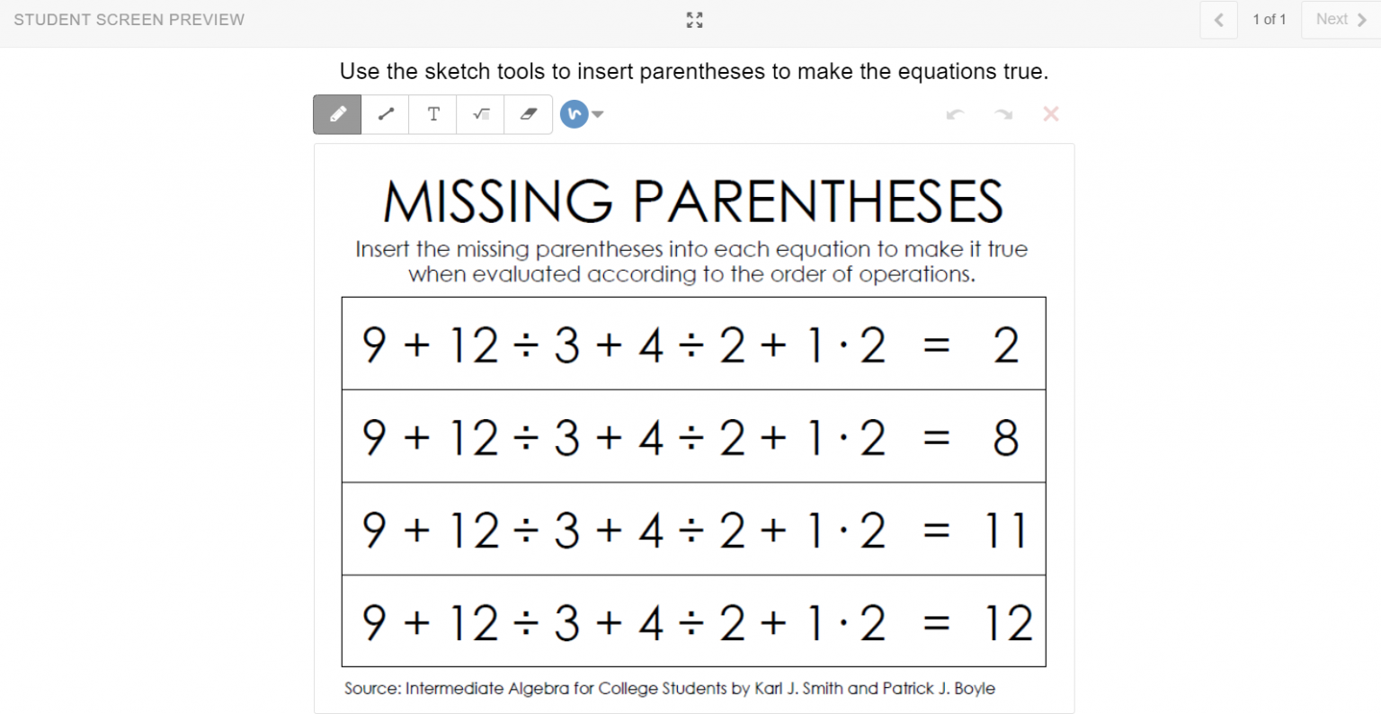Screen dimensions: 1381x714
Task: Redo the undone sketch action
Action: click(x=1003, y=114)
